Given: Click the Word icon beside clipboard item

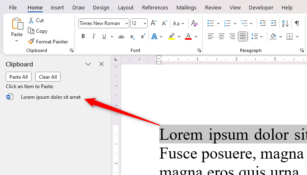Looking at the screenshot, I should [x=9, y=97].
